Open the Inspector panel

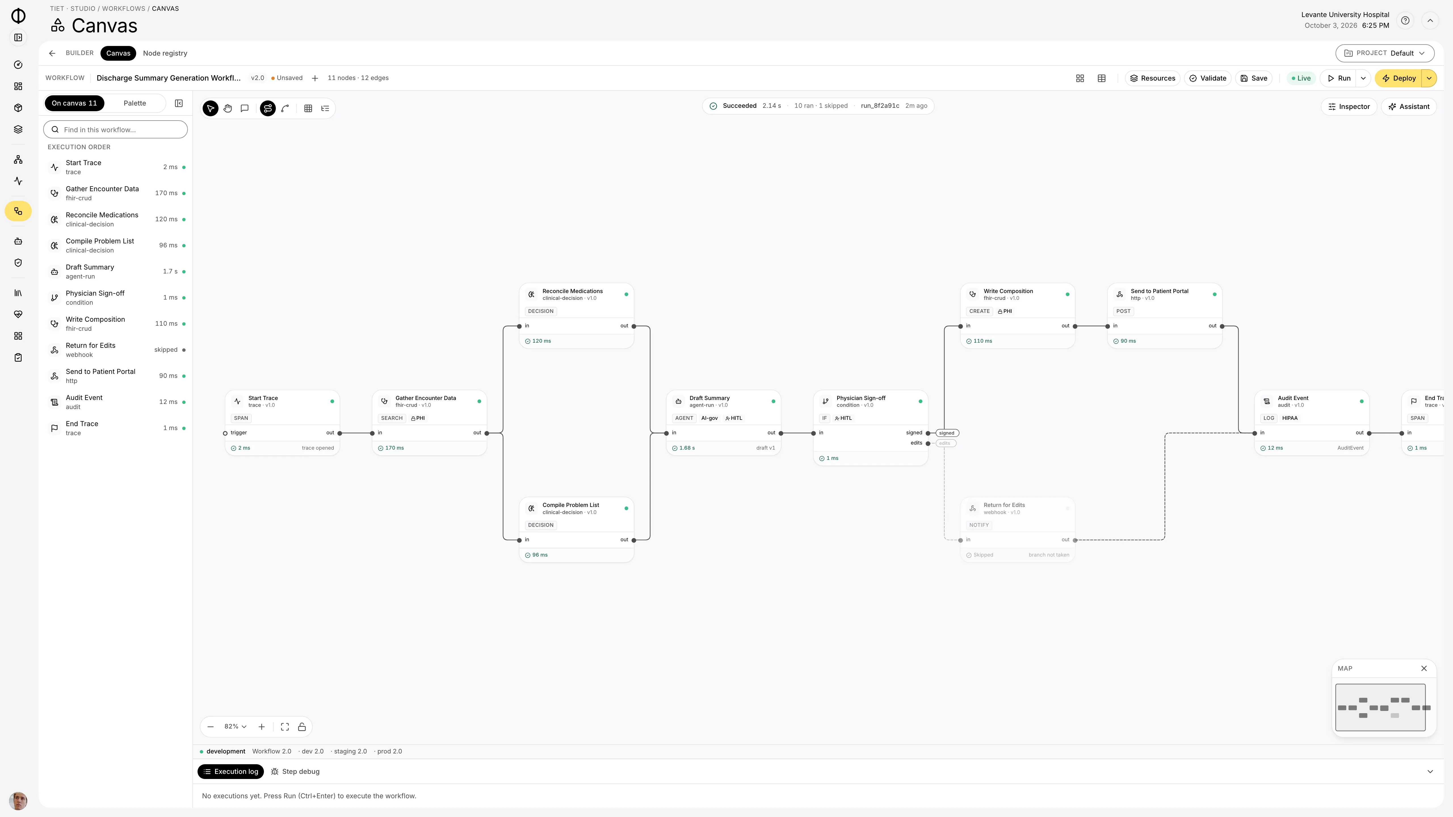pyautogui.click(x=1349, y=107)
